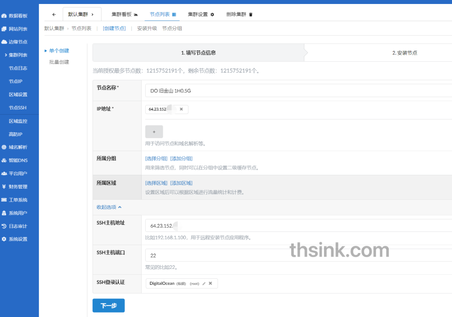Viewport: 452px width, 317px height.
Task: Click + to add another IP address
Action: (154, 131)
